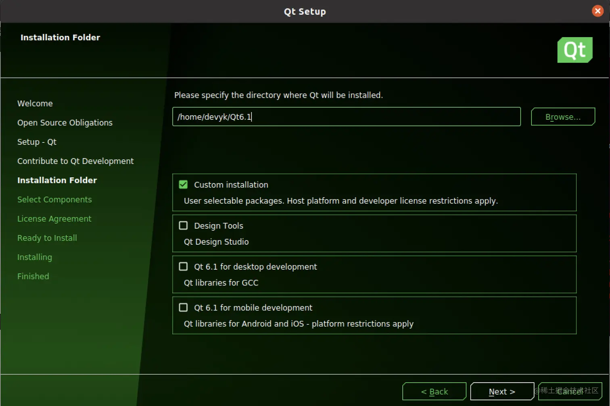This screenshot has height=406, width=610.
Task: Click the Custom installation label
Action: pos(231,185)
